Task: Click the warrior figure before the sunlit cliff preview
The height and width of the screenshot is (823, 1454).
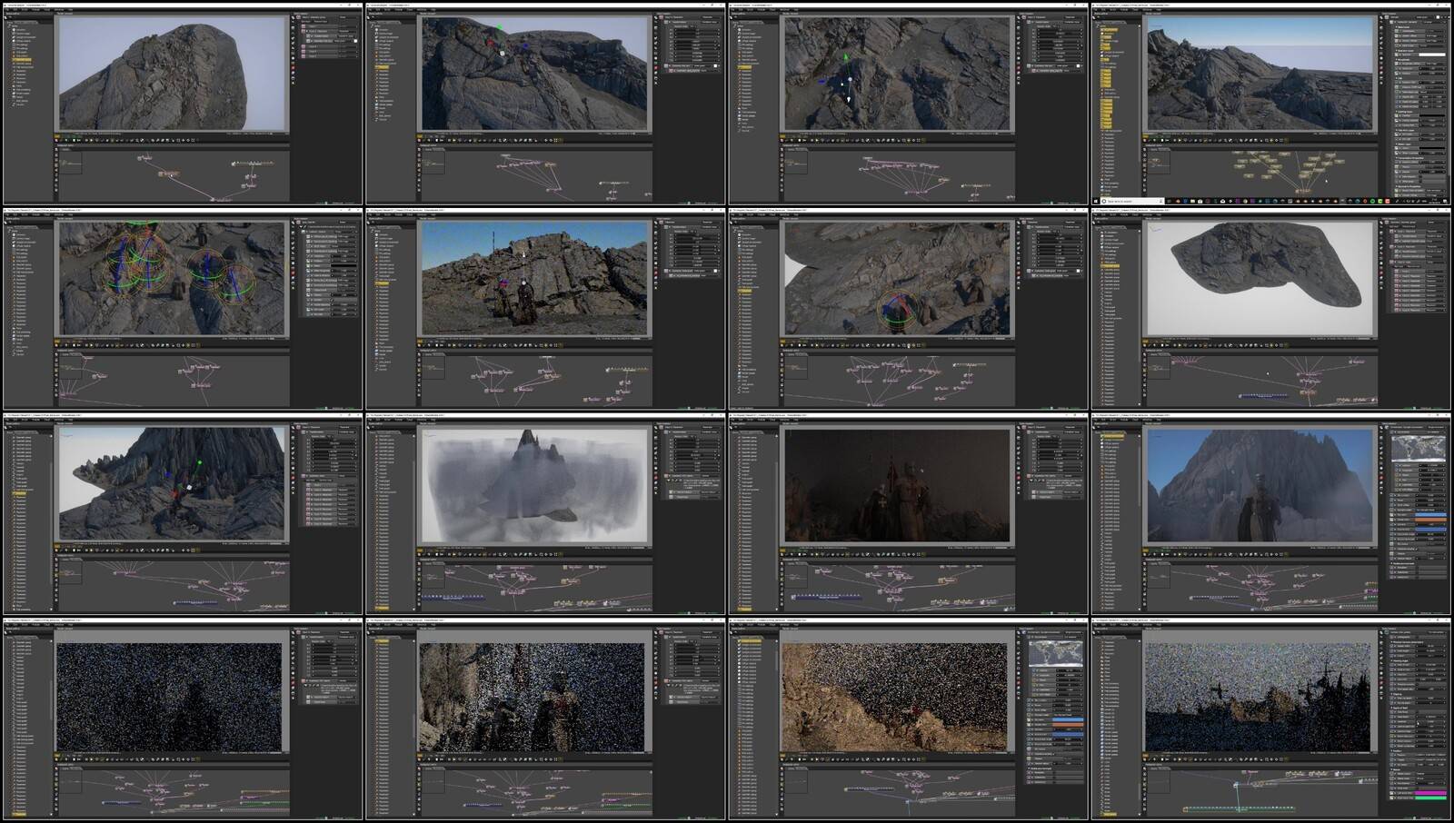Action: (524, 302)
